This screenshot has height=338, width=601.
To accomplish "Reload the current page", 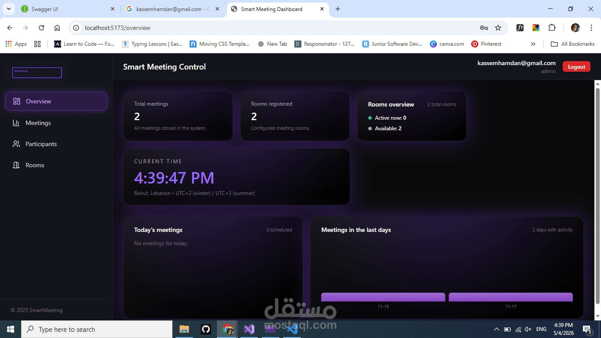I will [41, 28].
